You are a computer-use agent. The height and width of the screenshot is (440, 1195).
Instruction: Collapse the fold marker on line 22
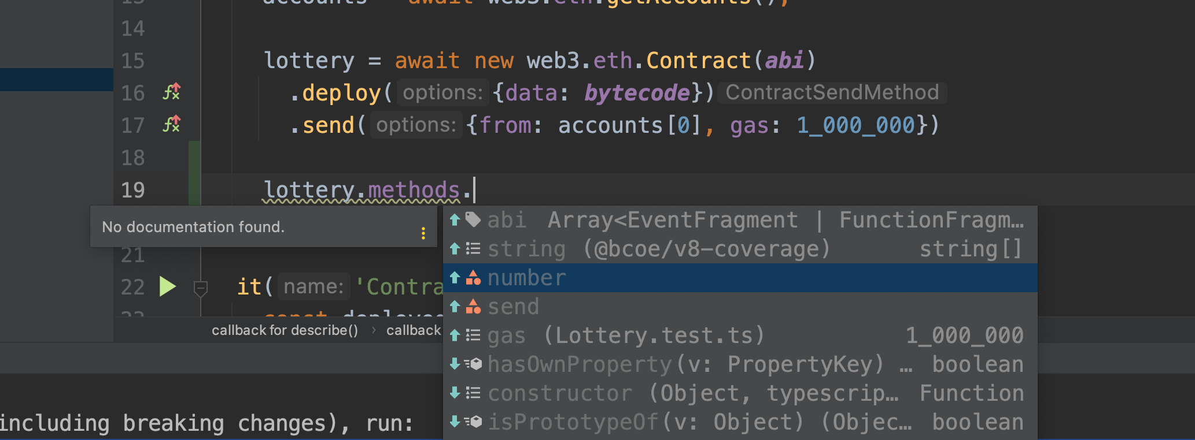201,288
